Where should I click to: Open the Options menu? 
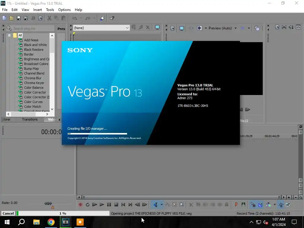[x=64, y=10]
